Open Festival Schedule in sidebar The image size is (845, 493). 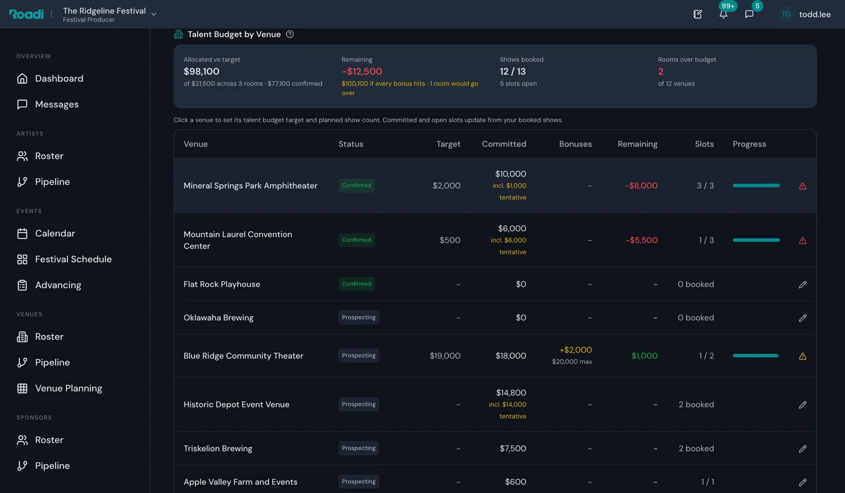[x=75, y=259]
